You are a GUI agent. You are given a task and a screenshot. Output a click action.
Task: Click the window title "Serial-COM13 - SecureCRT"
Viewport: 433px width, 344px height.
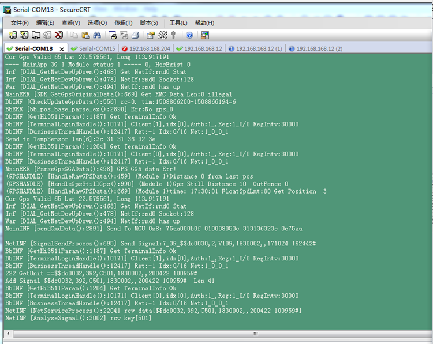(x=52, y=10)
